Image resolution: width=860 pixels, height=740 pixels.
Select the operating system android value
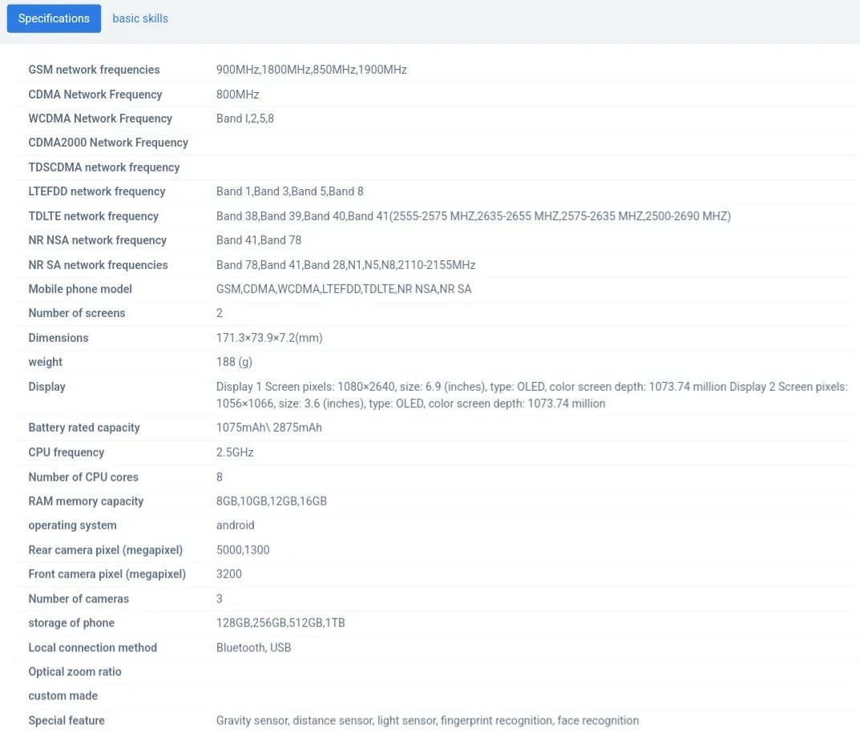point(235,525)
